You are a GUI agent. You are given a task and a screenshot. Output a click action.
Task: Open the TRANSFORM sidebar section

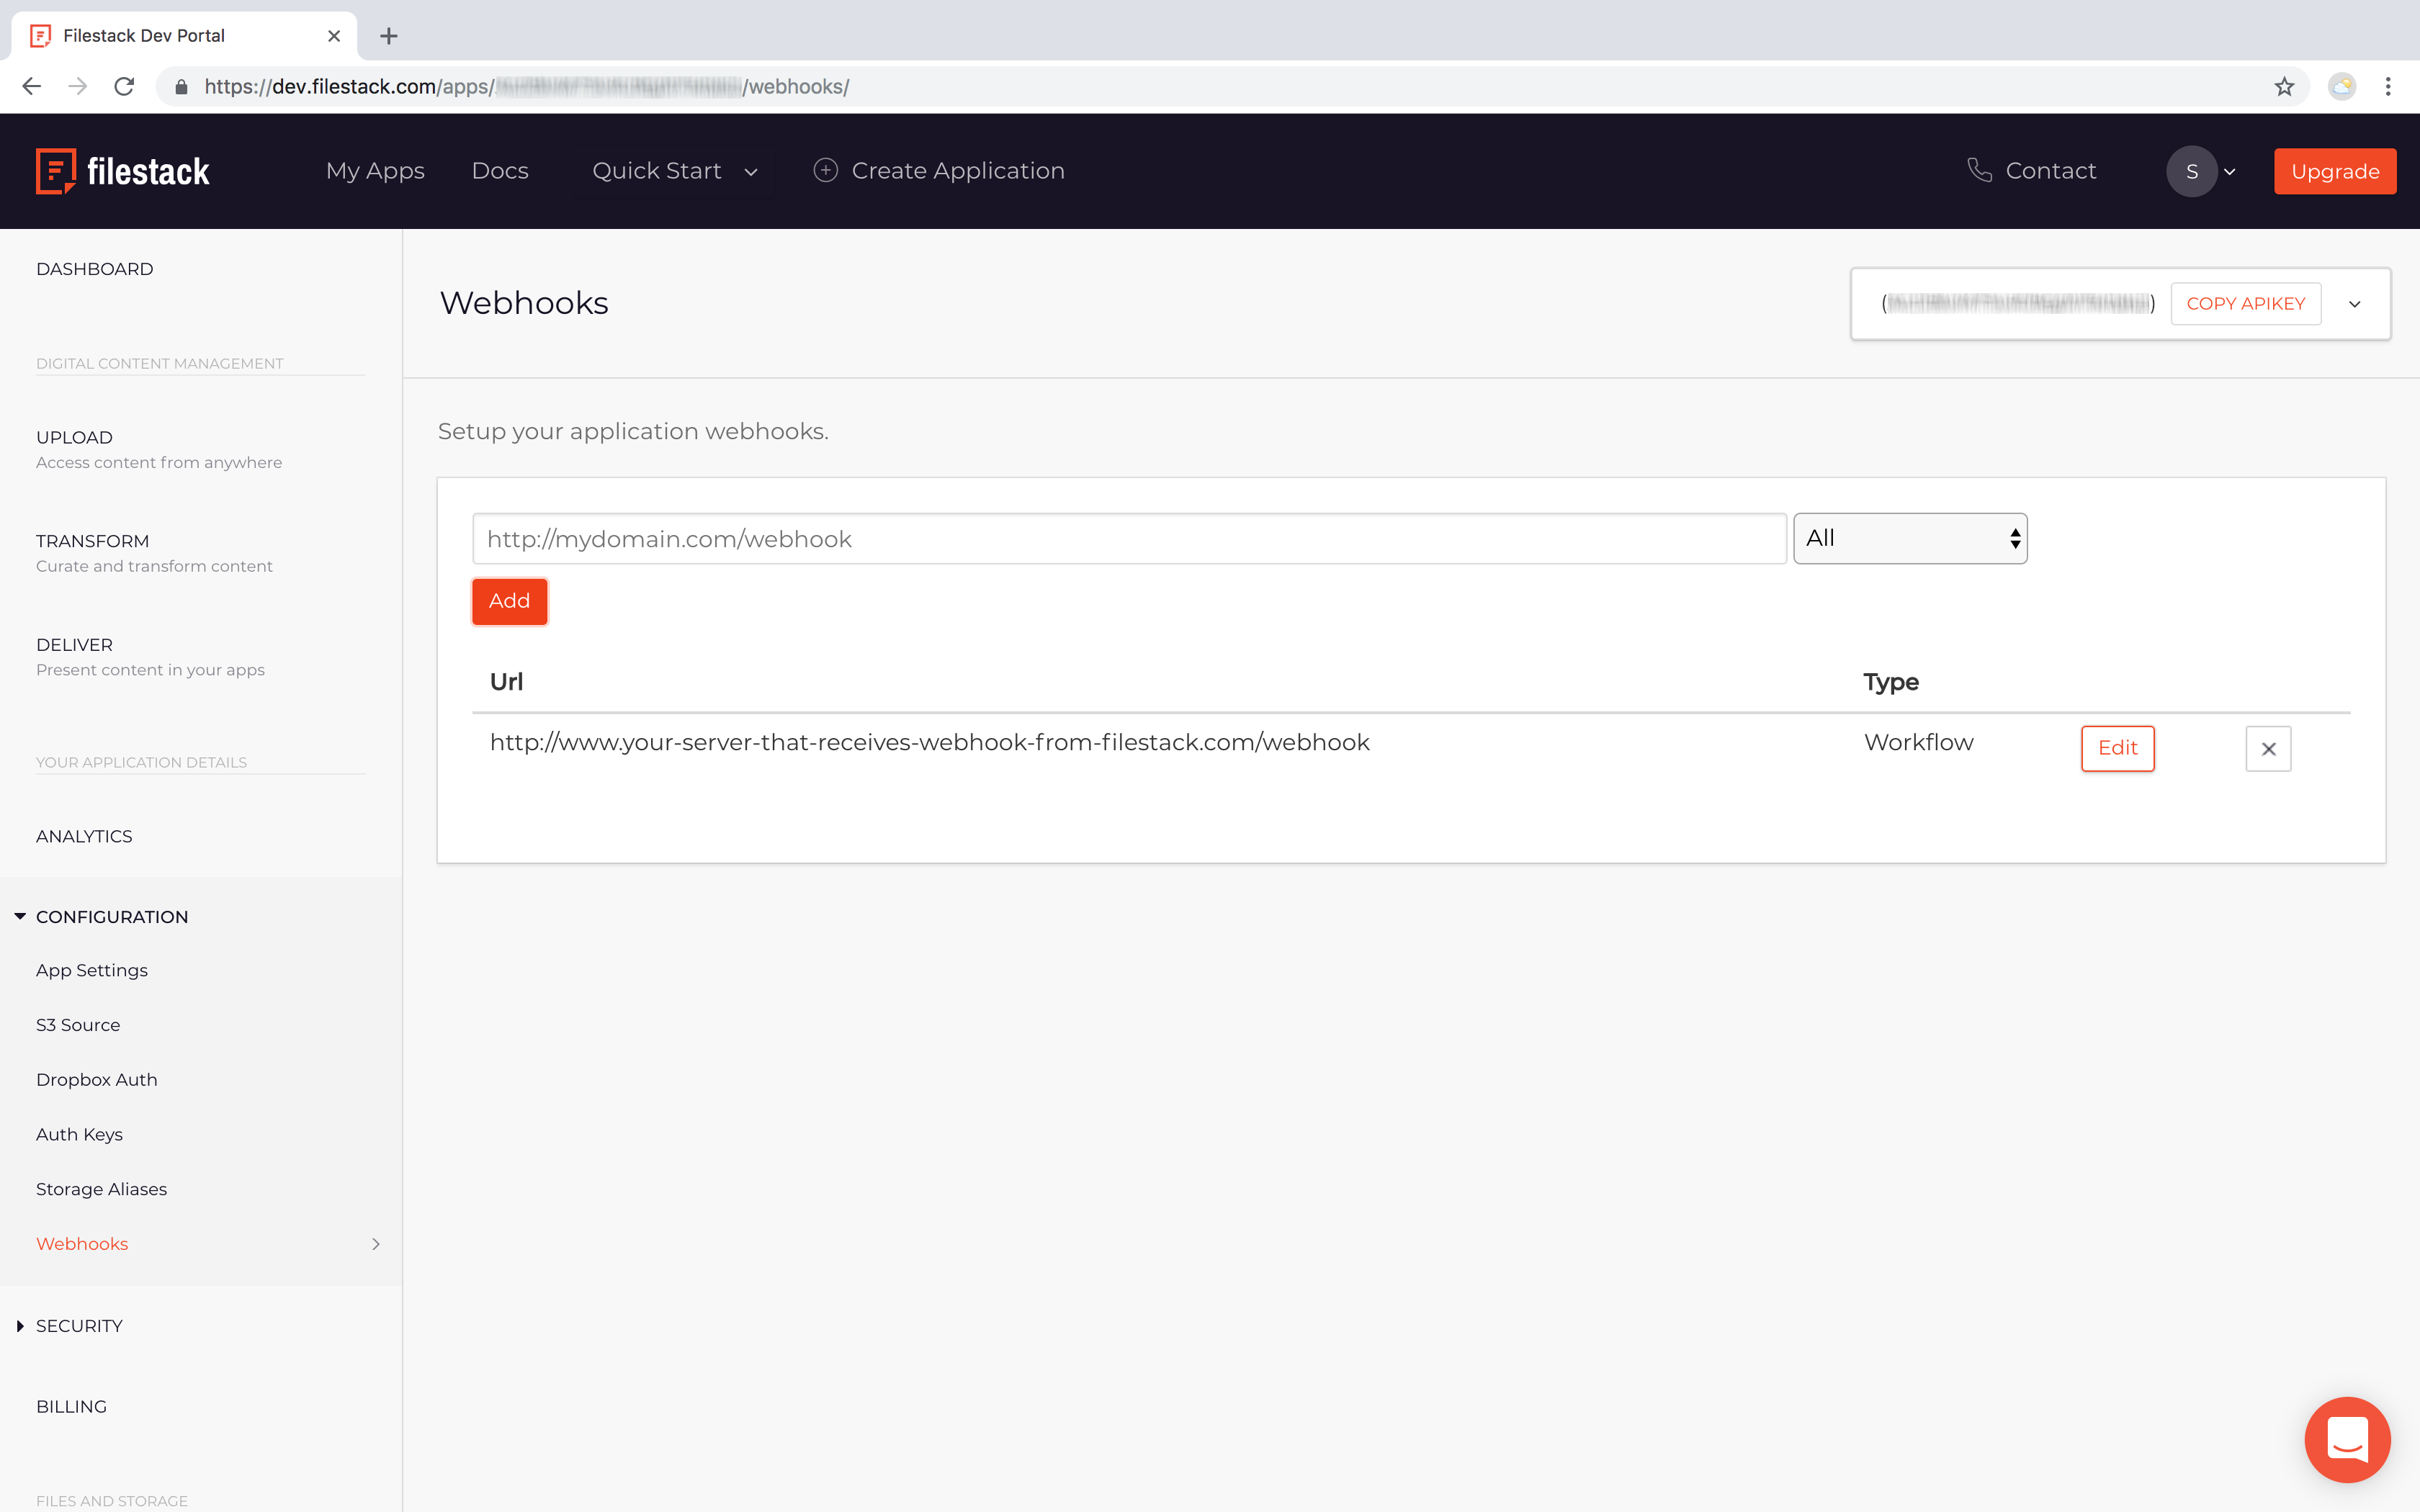click(154, 553)
